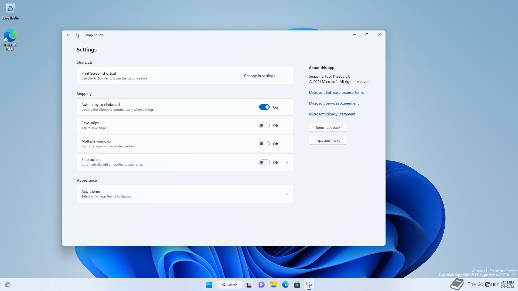Click the Snipping Tool taskbar icon

309,285
